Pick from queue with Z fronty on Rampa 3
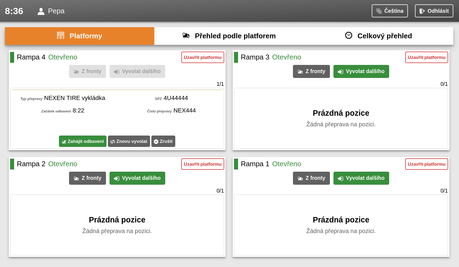Viewport: 459px width, 267px height. (311, 71)
